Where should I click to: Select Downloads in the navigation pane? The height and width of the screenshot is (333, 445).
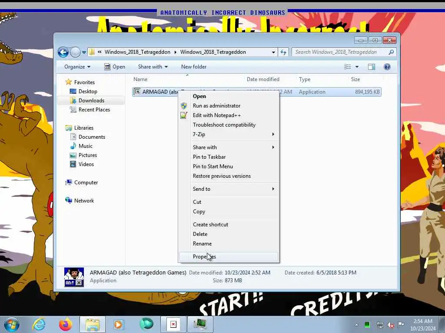[87, 101]
